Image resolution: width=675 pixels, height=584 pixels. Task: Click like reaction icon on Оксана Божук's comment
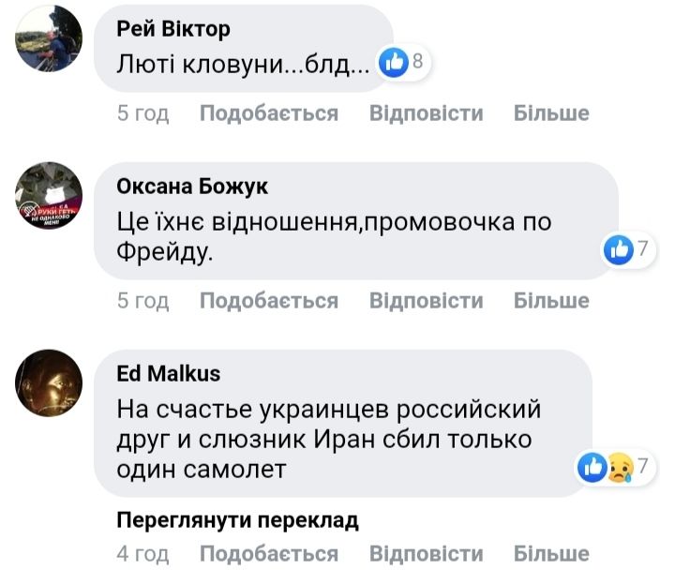619,249
